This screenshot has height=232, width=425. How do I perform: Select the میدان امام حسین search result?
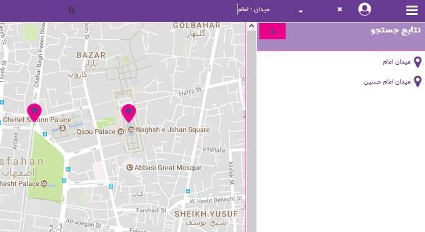click(x=387, y=82)
